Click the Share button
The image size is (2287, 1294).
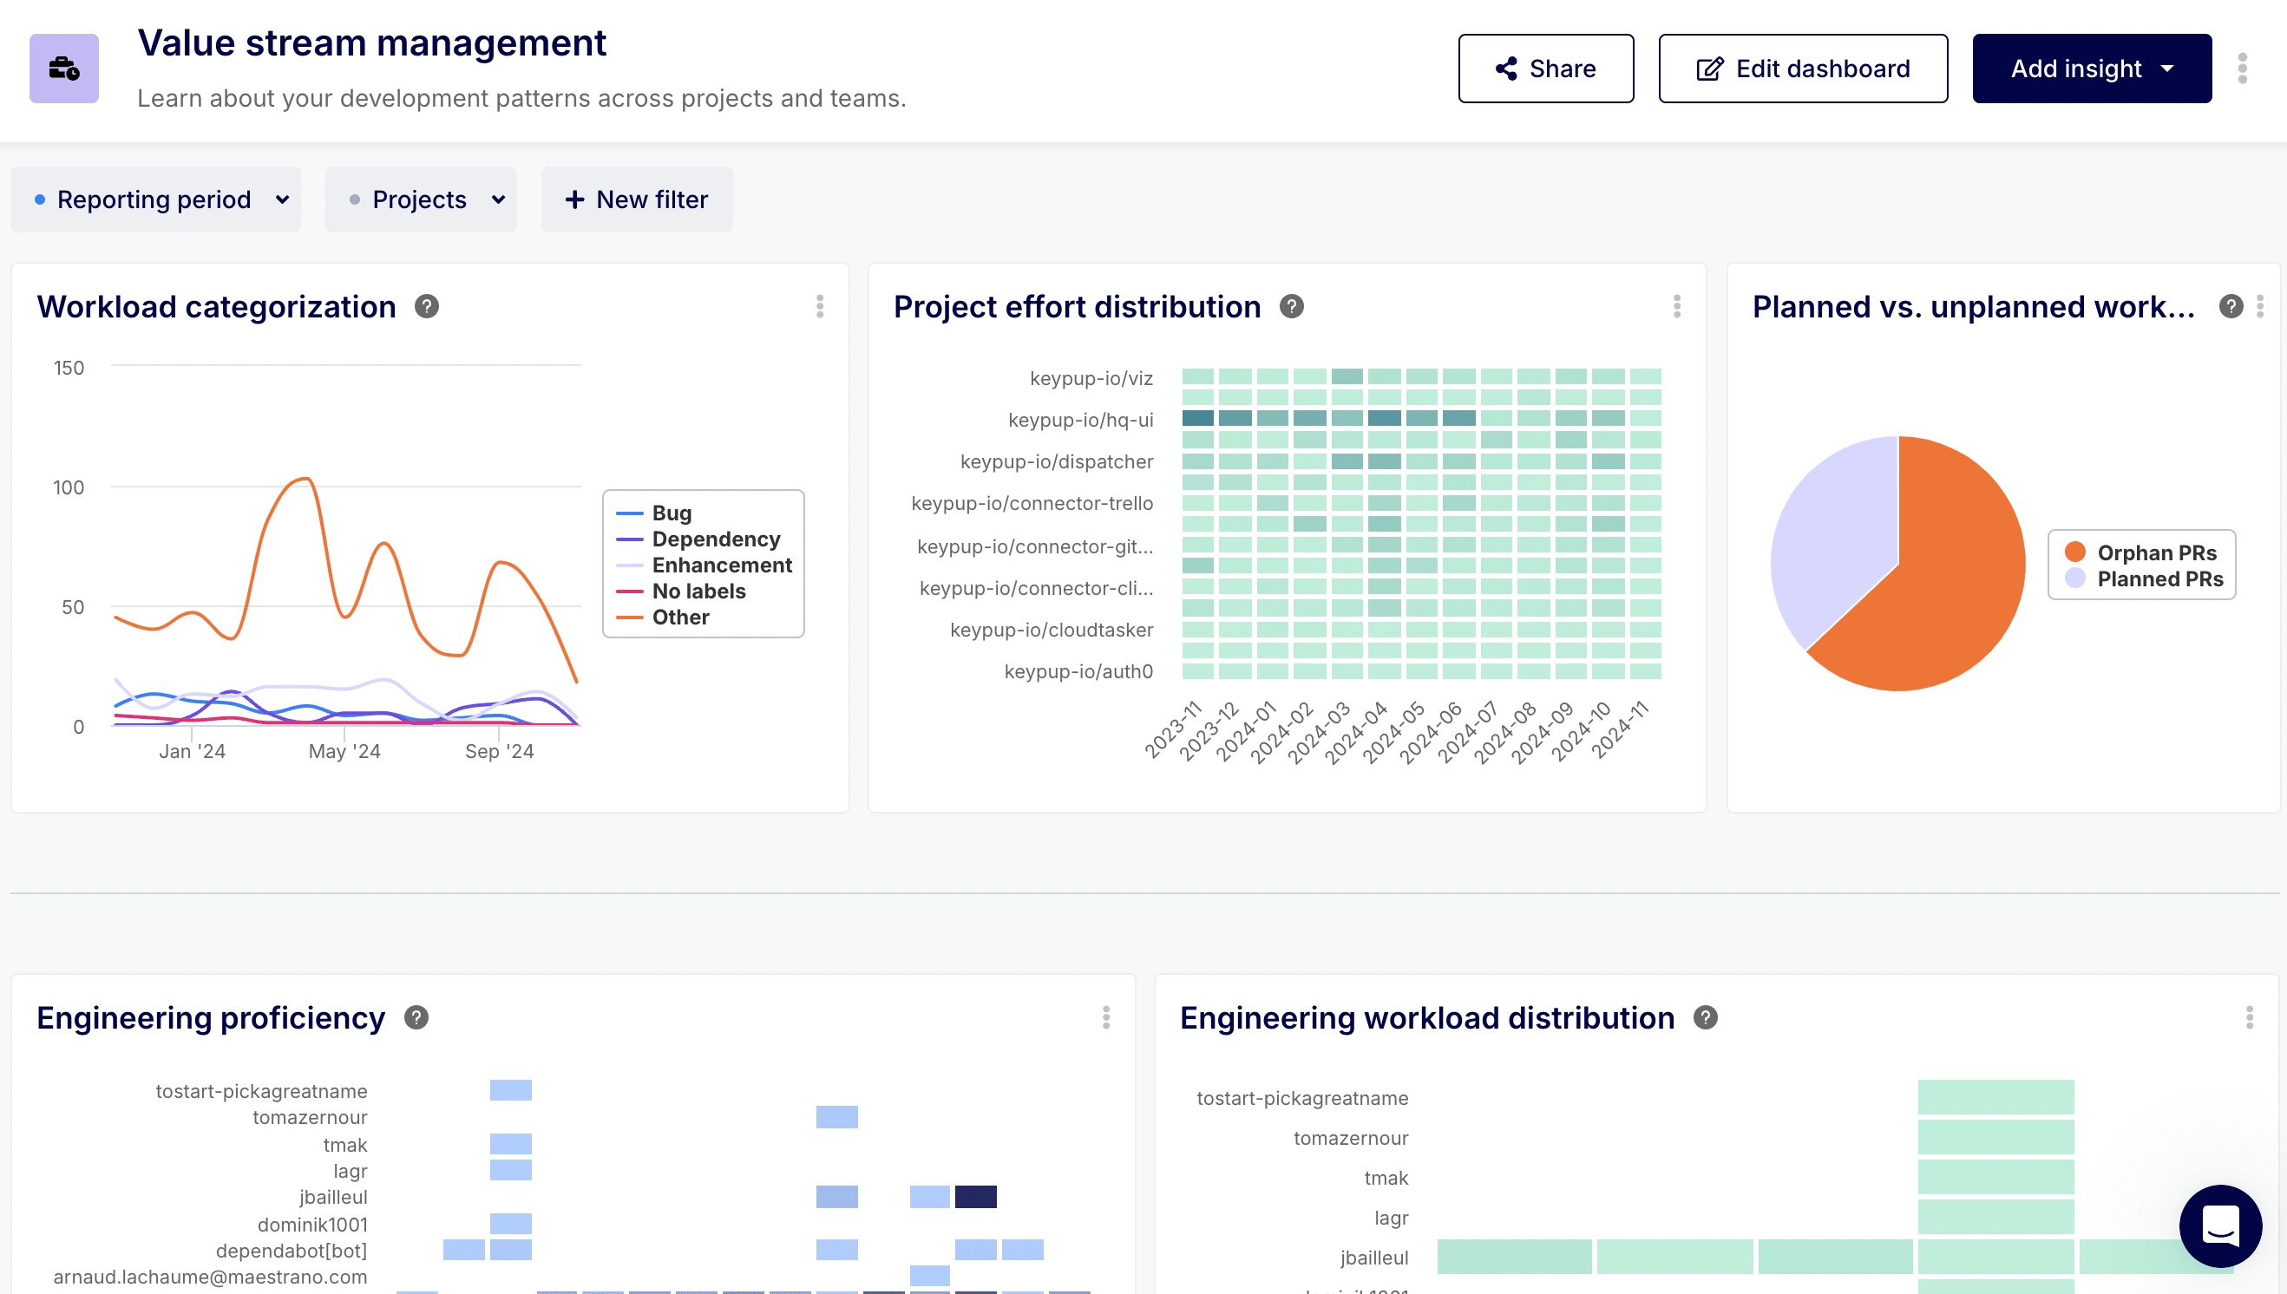pos(1545,69)
